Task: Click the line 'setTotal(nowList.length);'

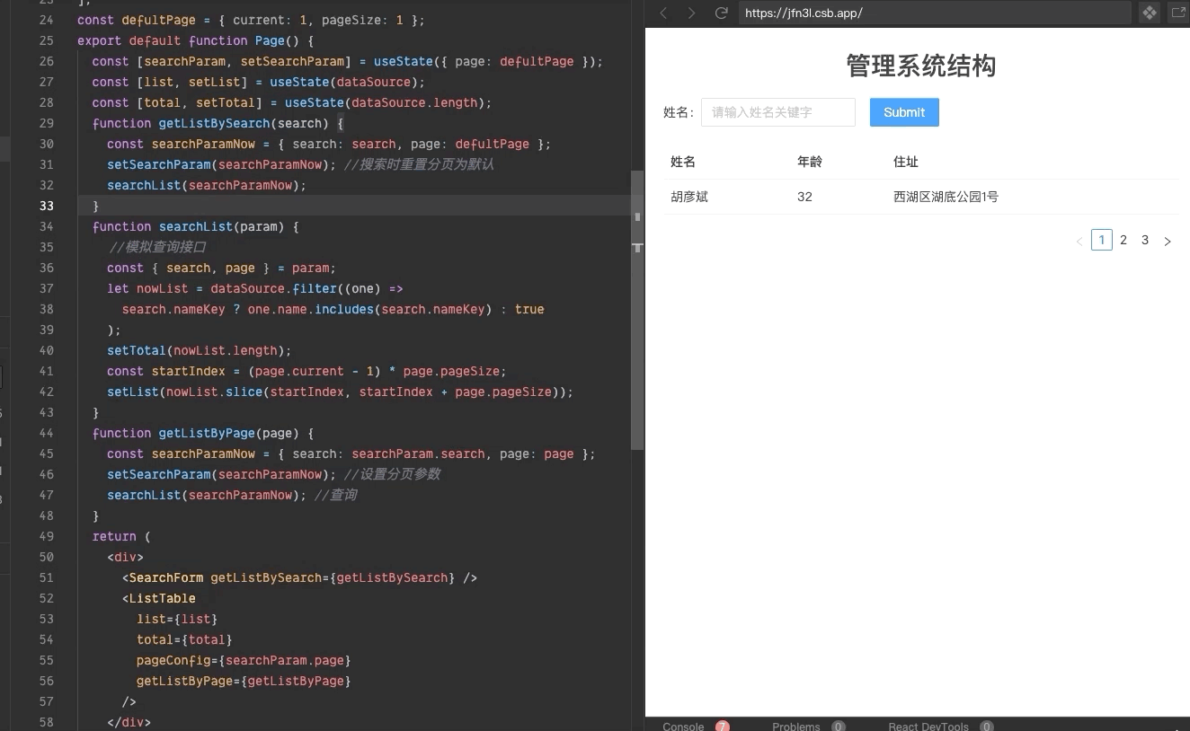Action: 200,350
